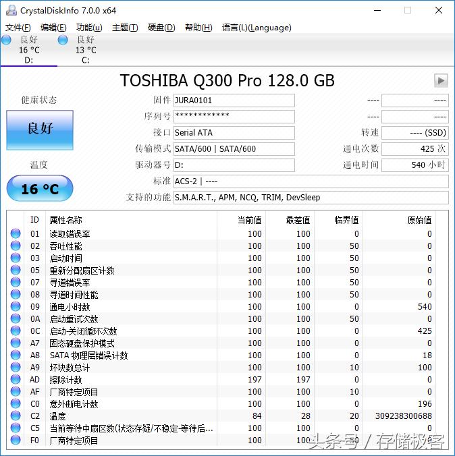
Task: Click worst value 28 in 温度 row
Action: point(306,416)
